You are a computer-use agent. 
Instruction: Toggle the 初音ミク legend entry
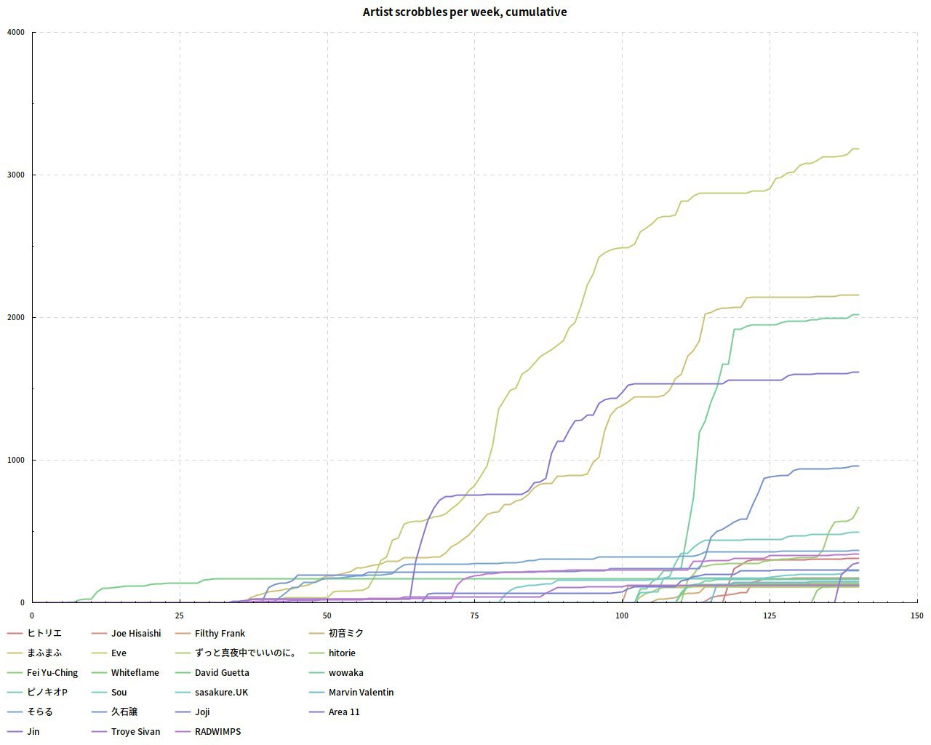(x=345, y=634)
